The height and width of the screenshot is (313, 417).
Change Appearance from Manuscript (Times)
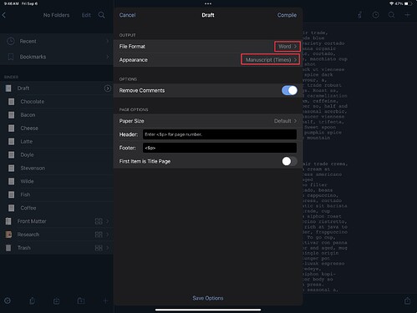(x=271, y=59)
